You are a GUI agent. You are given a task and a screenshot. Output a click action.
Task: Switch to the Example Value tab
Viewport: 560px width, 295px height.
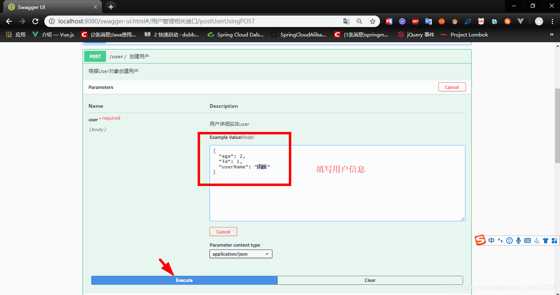click(x=225, y=137)
